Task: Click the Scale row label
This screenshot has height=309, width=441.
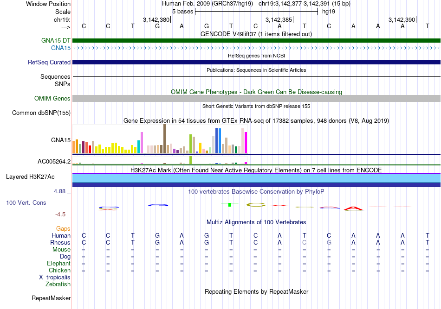Action: [63, 12]
